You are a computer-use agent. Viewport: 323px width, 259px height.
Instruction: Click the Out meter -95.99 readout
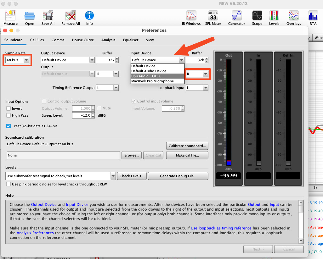coord(229,176)
